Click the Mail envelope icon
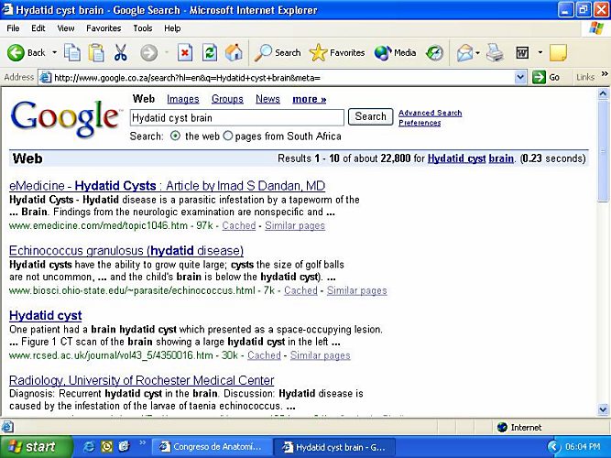This screenshot has height=458, width=611. [x=464, y=52]
